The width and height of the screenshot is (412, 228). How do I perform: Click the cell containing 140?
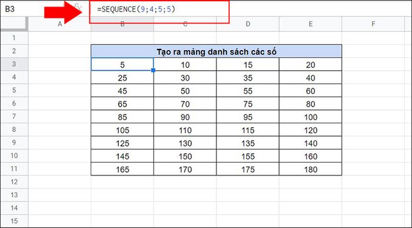[x=310, y=143]
